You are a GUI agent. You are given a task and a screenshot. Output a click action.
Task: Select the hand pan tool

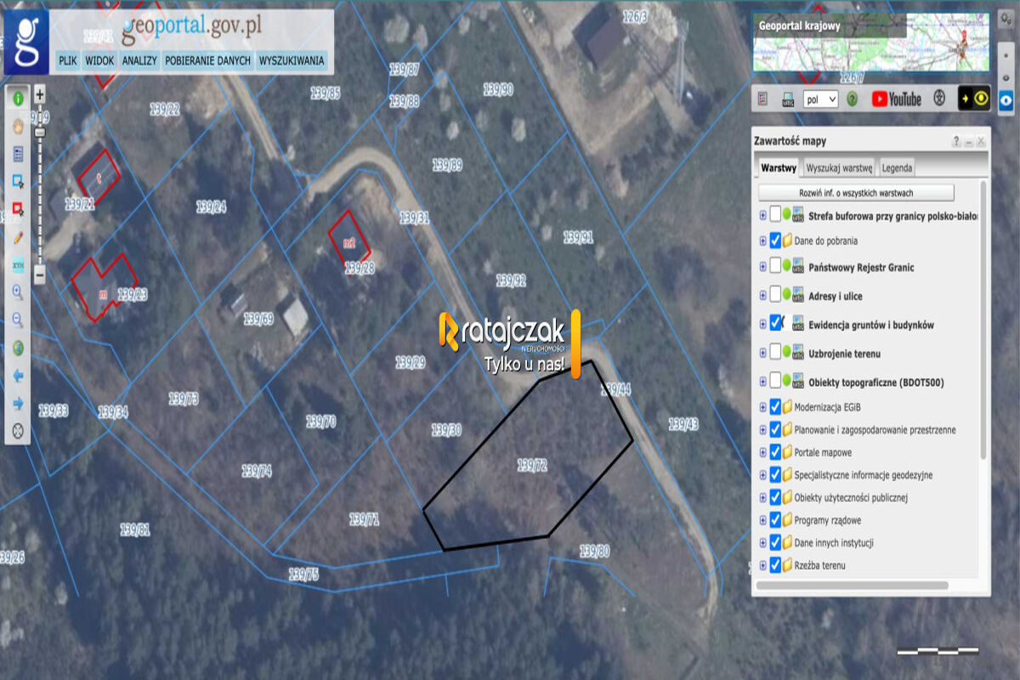18,126
